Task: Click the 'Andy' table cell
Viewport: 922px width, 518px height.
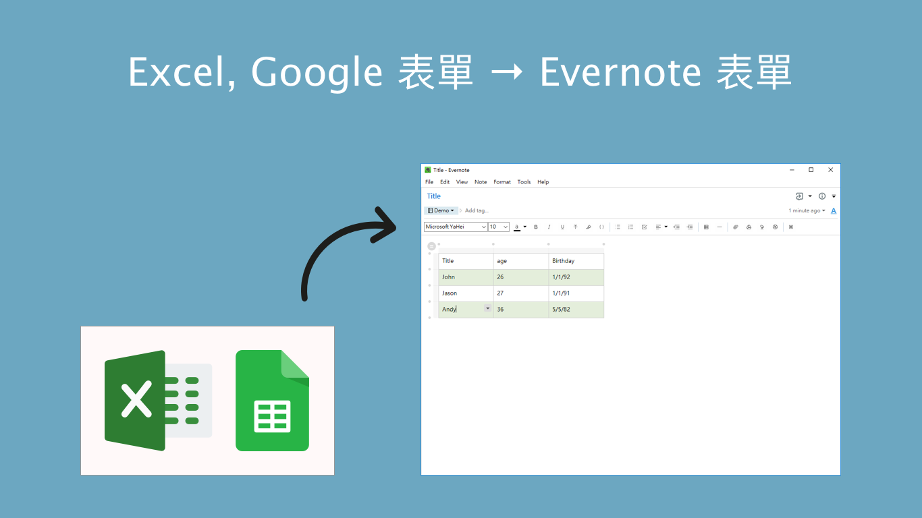Action: click(466, 310)
